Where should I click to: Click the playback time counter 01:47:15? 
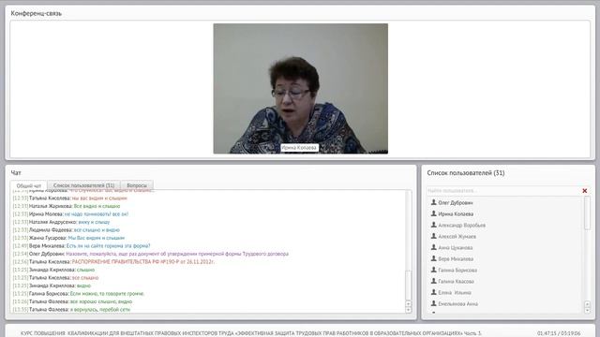coord(547,333)
